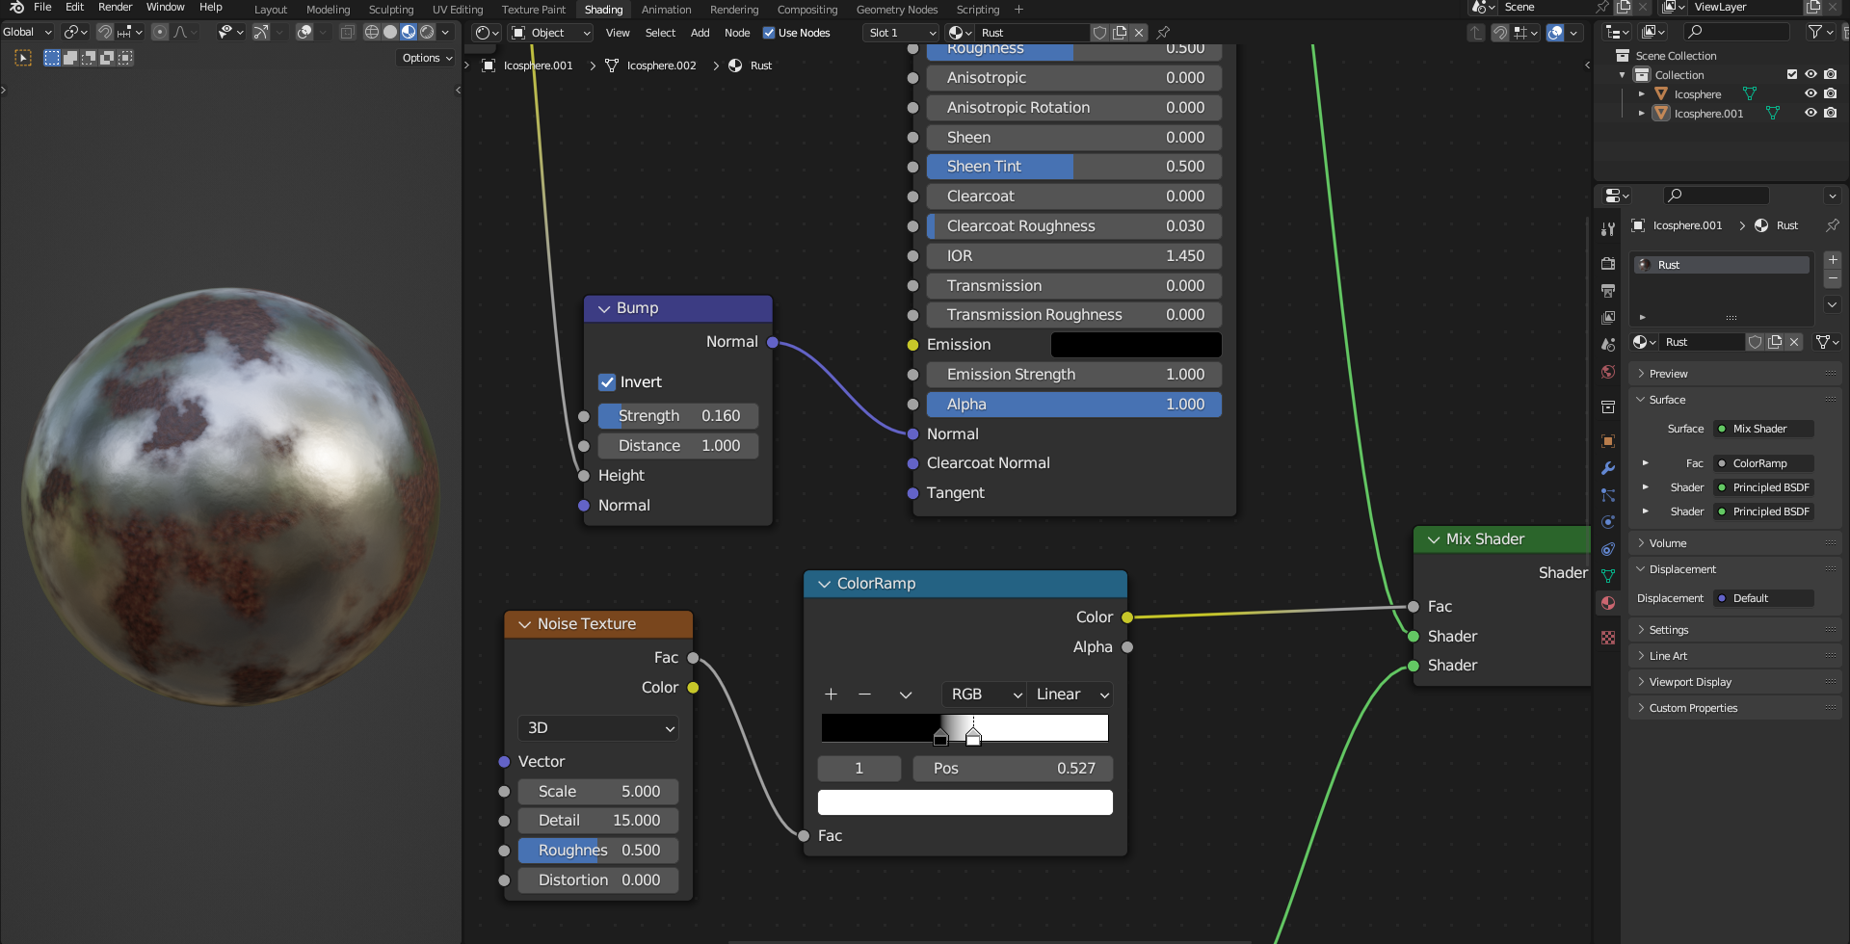The image size is (1850, 944).
Task: Open the World properties tab
Action: click(x=1607, y=372)
